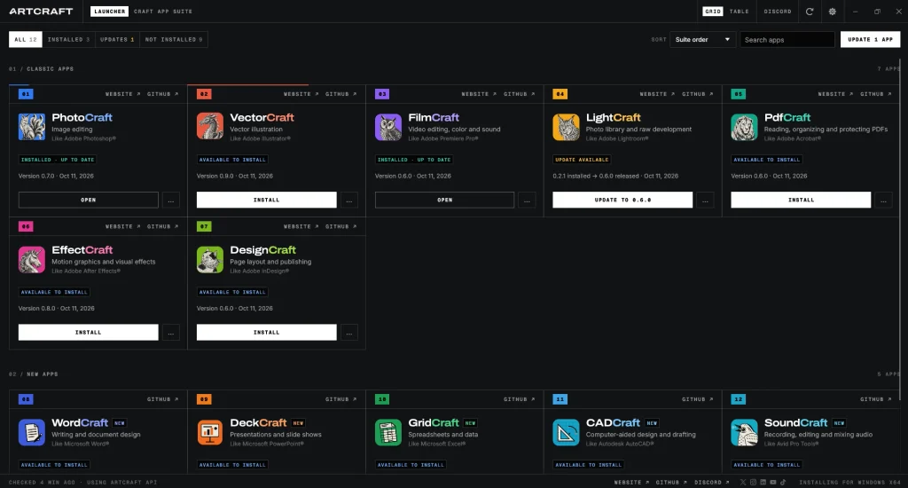The image size is (908, 488).
Task: Click the ArtCraft logo
Action: 41,11
